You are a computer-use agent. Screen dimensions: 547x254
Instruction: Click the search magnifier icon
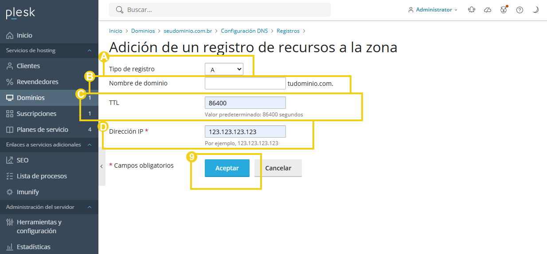tap(119, 10)
